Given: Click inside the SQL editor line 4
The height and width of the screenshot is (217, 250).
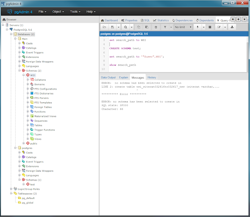Looking at the screenshot, I should (177, 44).
